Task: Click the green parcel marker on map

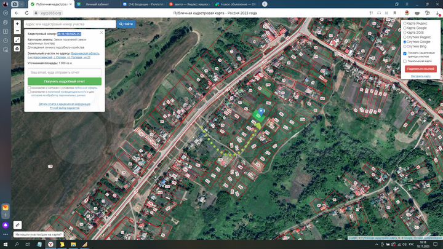Action: (258, 115)
